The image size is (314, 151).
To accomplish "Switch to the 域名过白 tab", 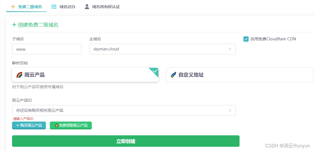I will pyautogui.click(x=63, y=7).
